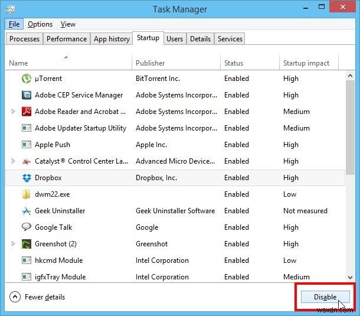Expand the Adobe Reader and Acrobat entry
This screenshot has height=316, width=360.
coord(13,112)
